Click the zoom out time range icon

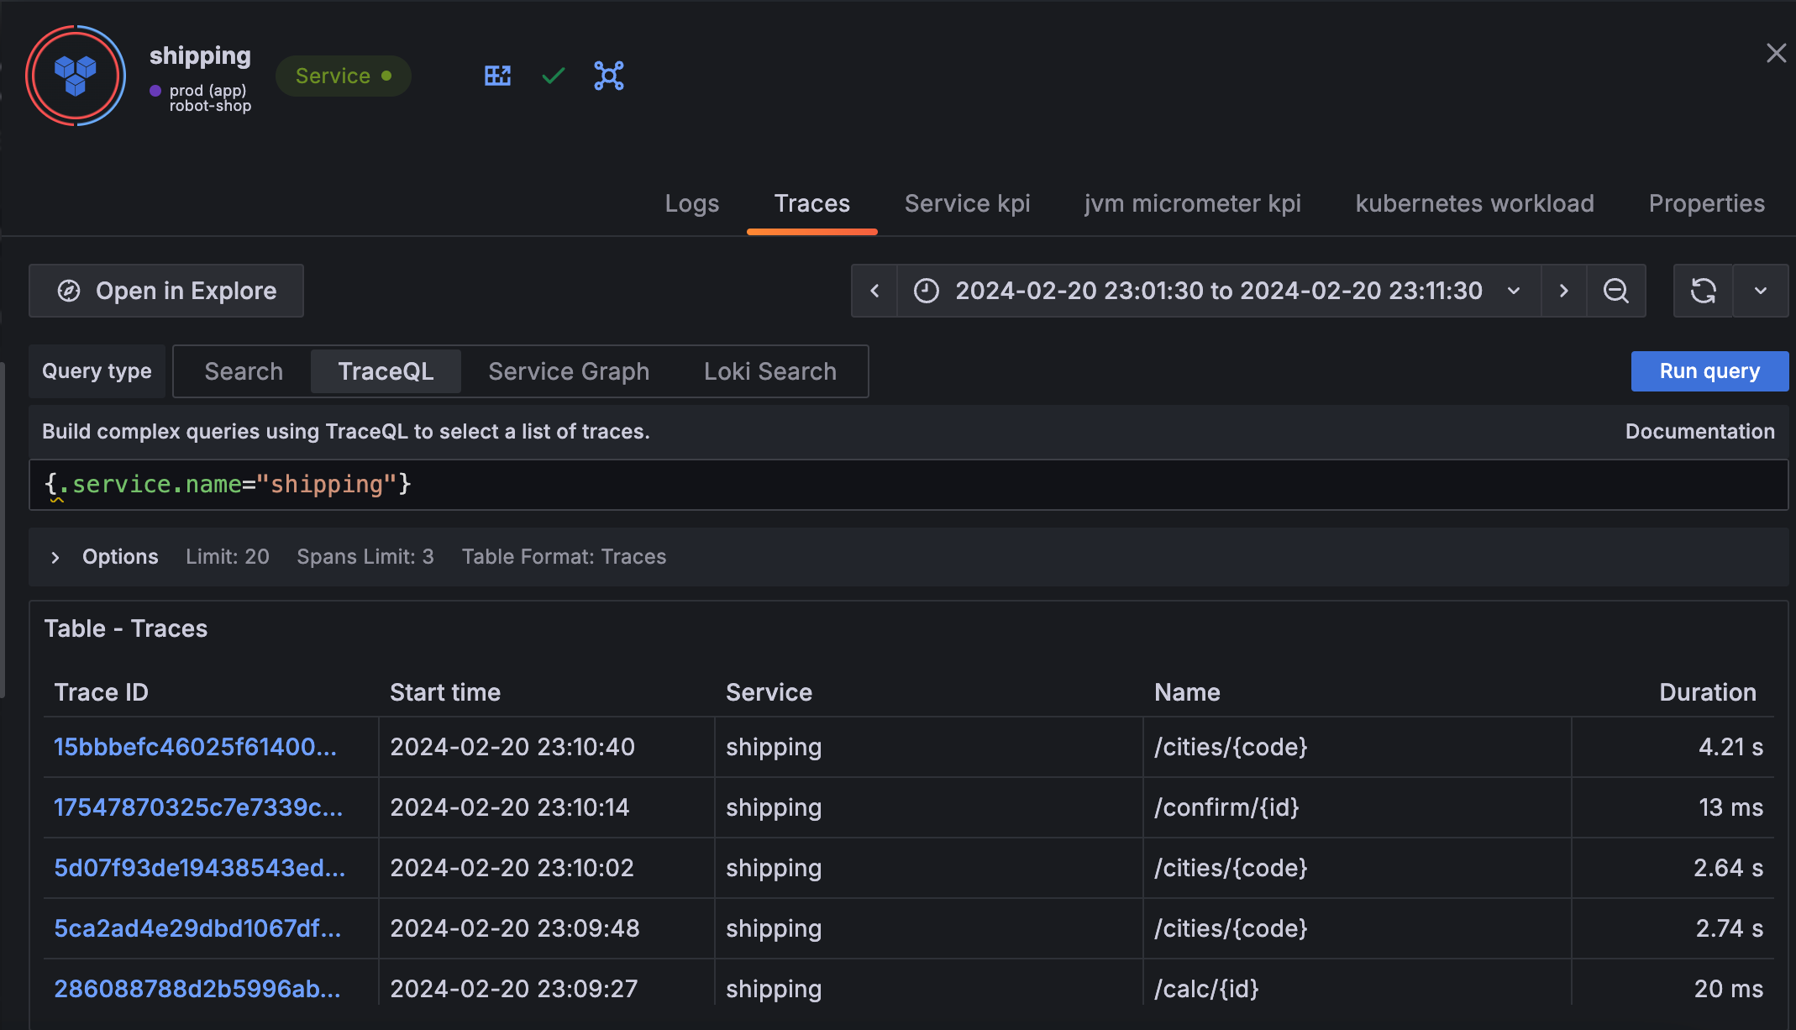tap(1615, 291)
